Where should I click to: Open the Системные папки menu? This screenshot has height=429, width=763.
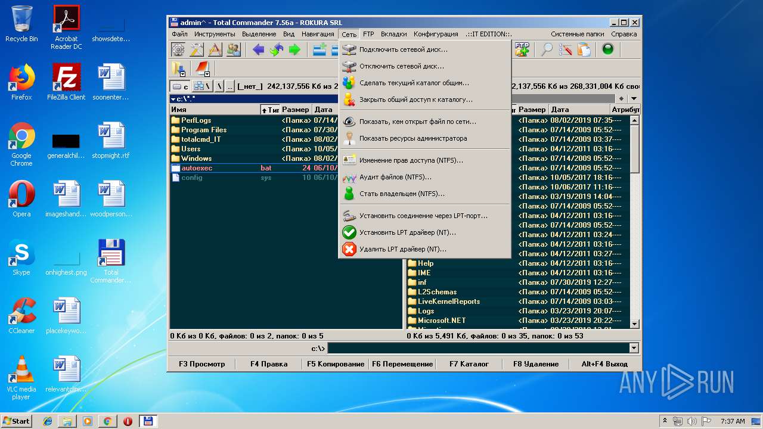pyautogui.click(x=577, y=34)
